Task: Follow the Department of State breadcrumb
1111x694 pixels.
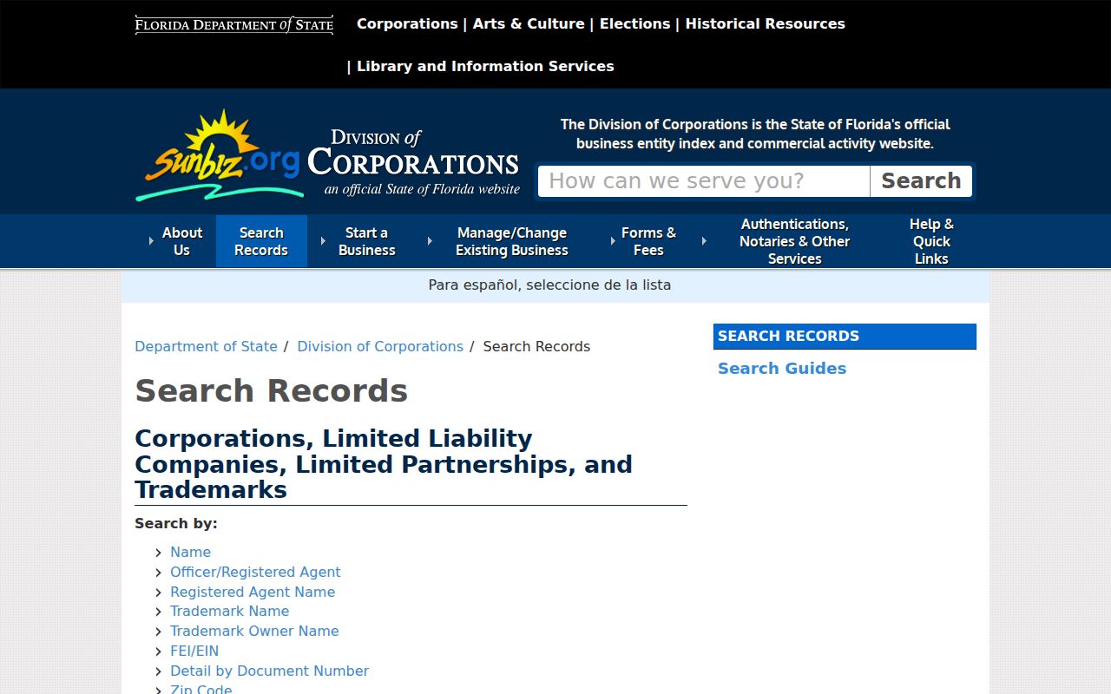Action: [x=206, y=346]
